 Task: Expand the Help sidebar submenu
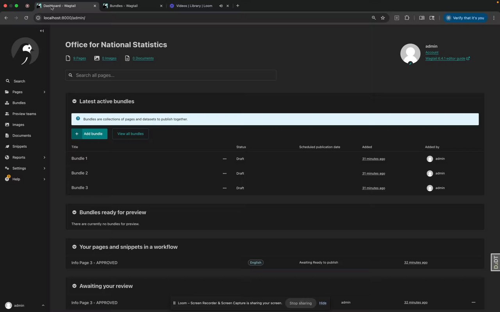25,179
